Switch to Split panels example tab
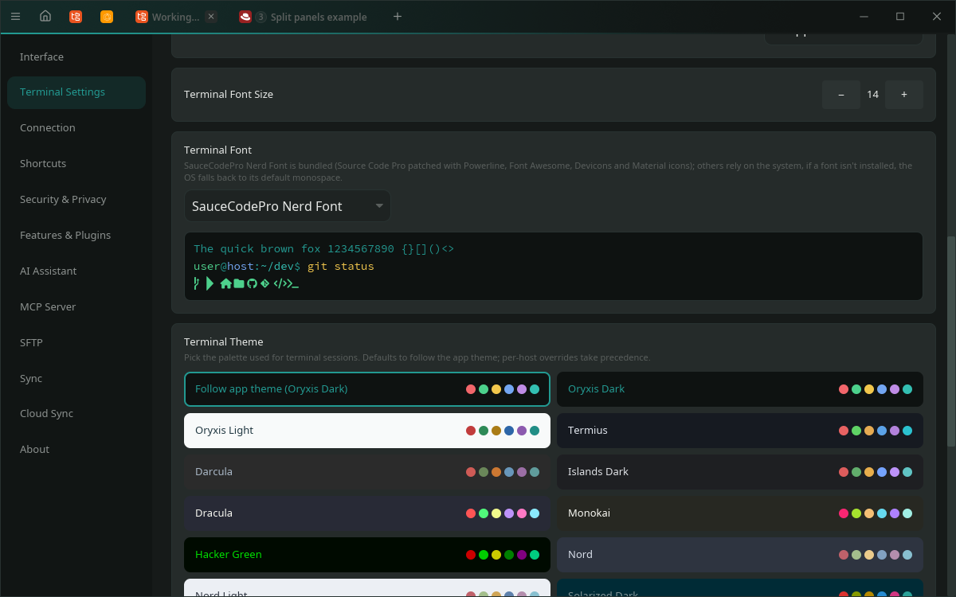Image resolution: width=956 pixels, height=597 pixels. pos(304,17)
